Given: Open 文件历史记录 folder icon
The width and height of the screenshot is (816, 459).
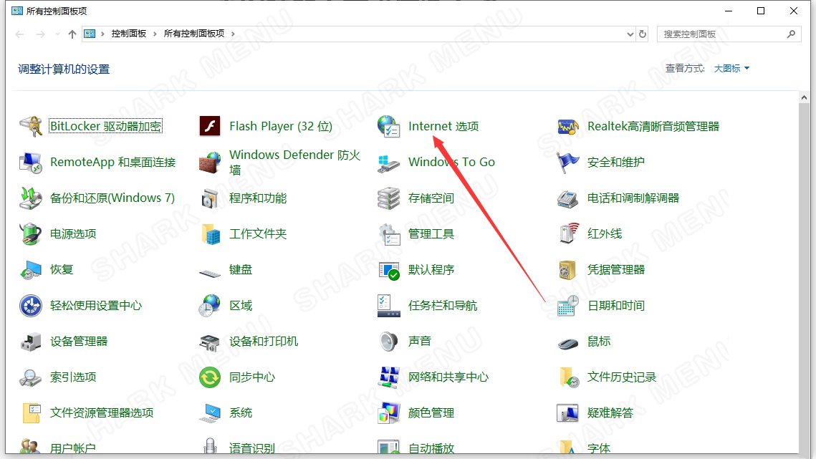Looking at the screenshot, I should (568, 378).
